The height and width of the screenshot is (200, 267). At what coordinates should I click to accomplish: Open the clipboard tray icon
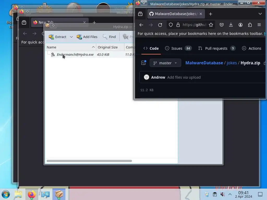(215, 194)
